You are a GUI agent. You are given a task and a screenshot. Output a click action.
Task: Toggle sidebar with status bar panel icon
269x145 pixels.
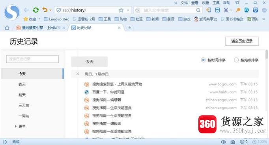[5, 142]
